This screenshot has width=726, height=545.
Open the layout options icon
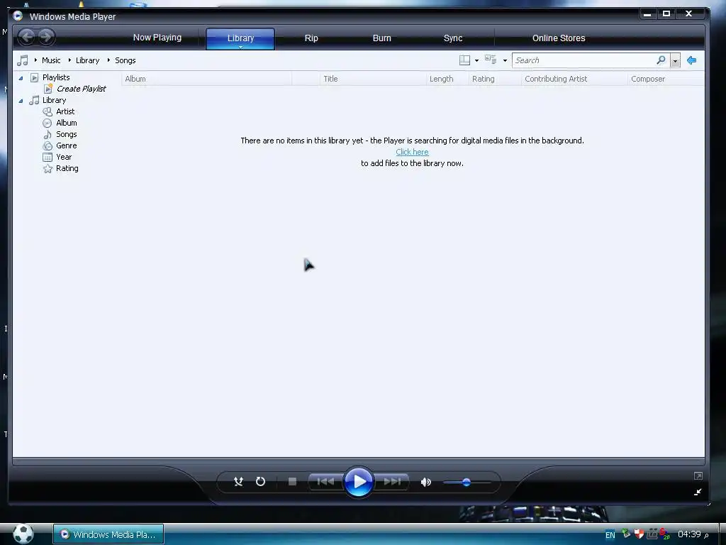[x=464, y=60]
